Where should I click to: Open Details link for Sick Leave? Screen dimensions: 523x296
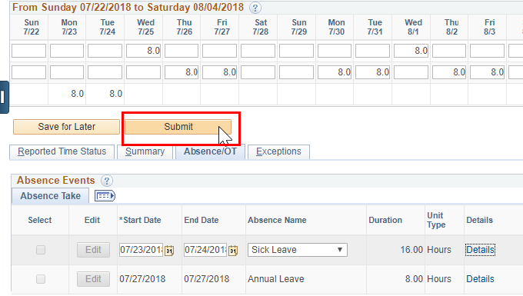point(480,250)
